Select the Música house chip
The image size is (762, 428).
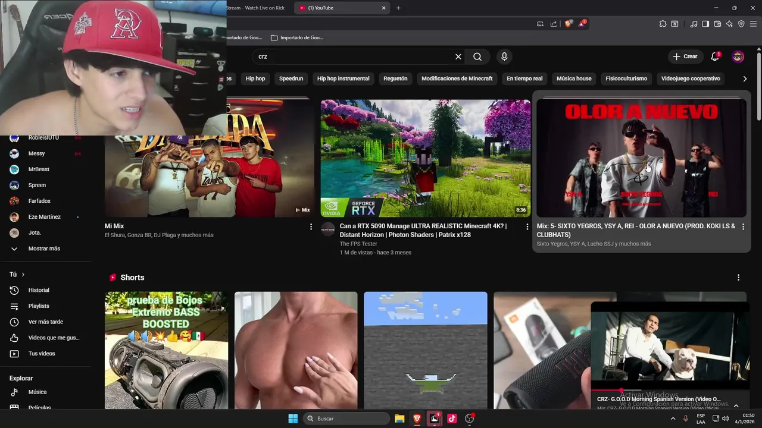(574, 78)
